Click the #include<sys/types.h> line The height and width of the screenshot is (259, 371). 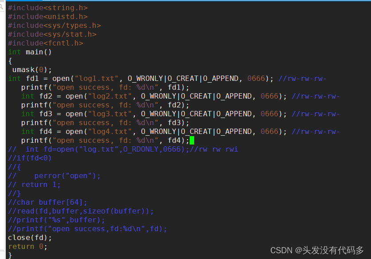pyautogui.click(x=55, y=26)
